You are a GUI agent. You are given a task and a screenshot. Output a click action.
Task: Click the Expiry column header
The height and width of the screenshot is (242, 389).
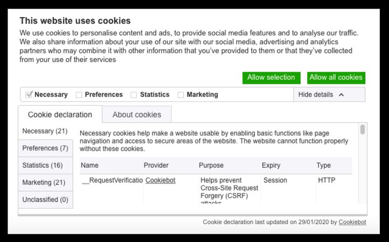[x=271, y=166]
